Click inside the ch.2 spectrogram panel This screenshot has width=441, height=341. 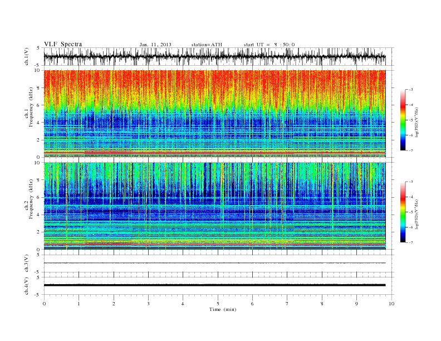click(215, 206)
